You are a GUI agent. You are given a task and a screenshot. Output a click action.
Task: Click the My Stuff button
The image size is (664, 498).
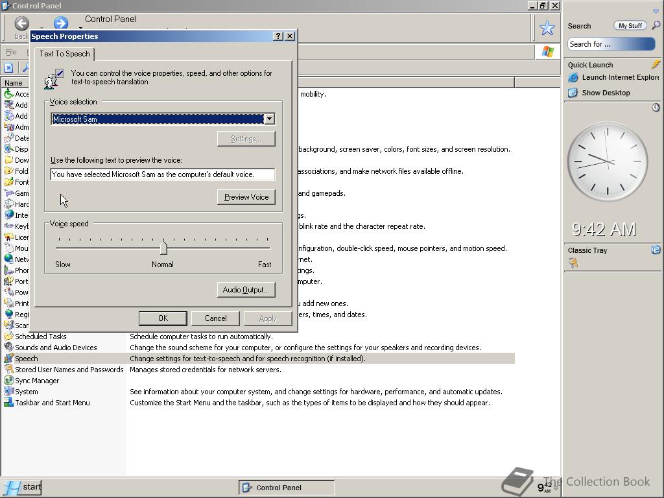coord(630,25)
